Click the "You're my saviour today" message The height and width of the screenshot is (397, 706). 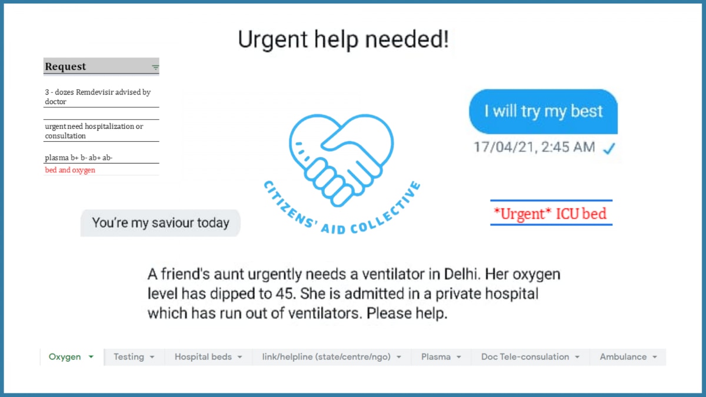click(x=161, y=223)
